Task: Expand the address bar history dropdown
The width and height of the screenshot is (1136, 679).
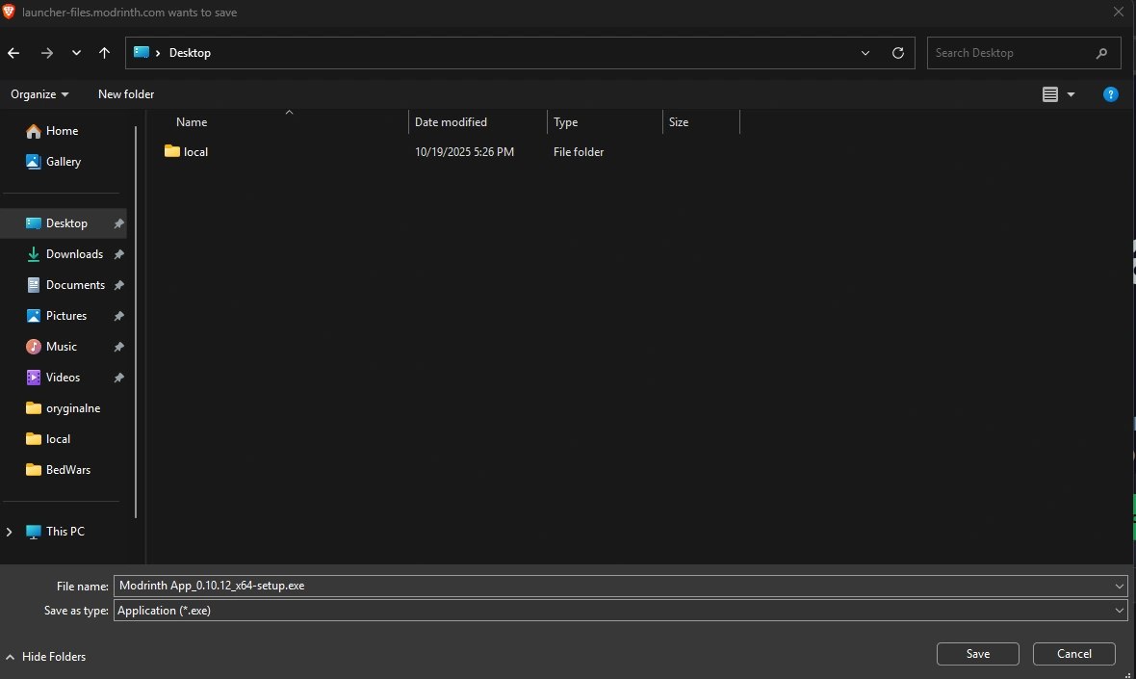Action: tap(865, 53)
